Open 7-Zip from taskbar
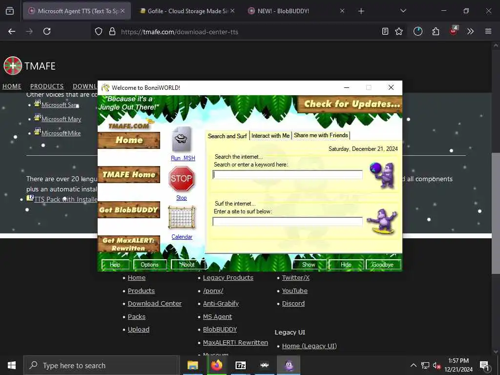The width and height of the screenshot is (500, 375). [240, 365]
